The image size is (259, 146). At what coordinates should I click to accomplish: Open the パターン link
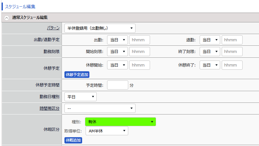[x=53, y=28]
